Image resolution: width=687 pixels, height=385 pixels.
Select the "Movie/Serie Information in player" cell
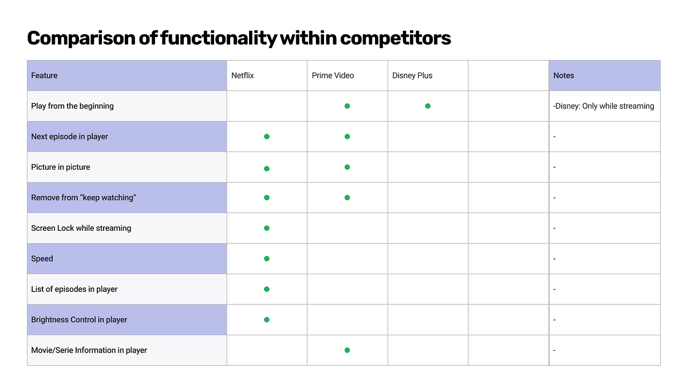tap(127, 350)
